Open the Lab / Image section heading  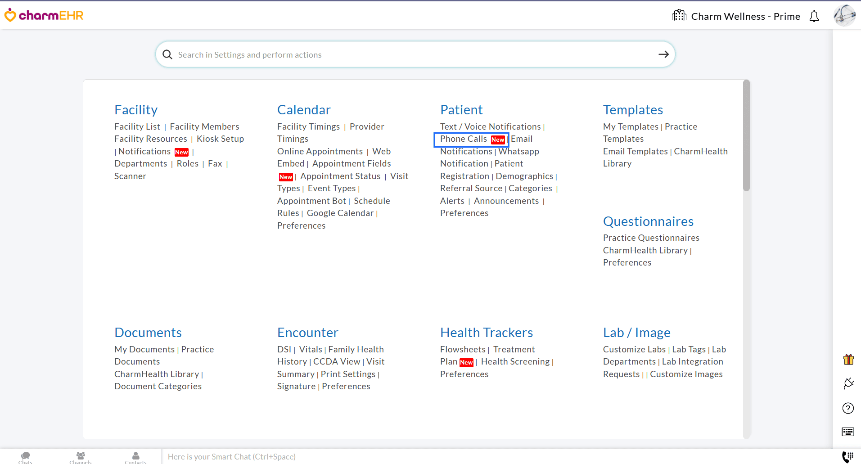(637, 333)
